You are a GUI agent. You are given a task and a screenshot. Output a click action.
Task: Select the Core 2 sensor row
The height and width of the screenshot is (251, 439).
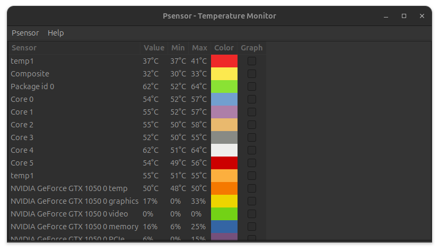pyautogui.click(x=74, y=125)
